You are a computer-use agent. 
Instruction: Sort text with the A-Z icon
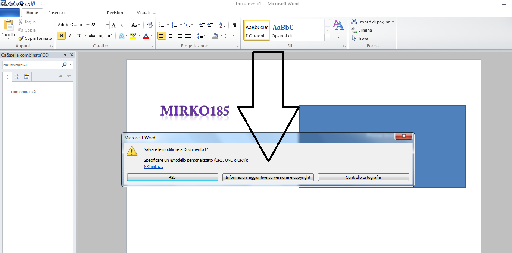[x=222, y=25]
